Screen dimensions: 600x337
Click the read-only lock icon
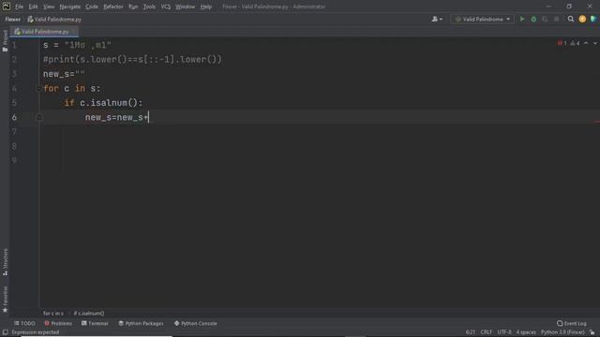592,332
